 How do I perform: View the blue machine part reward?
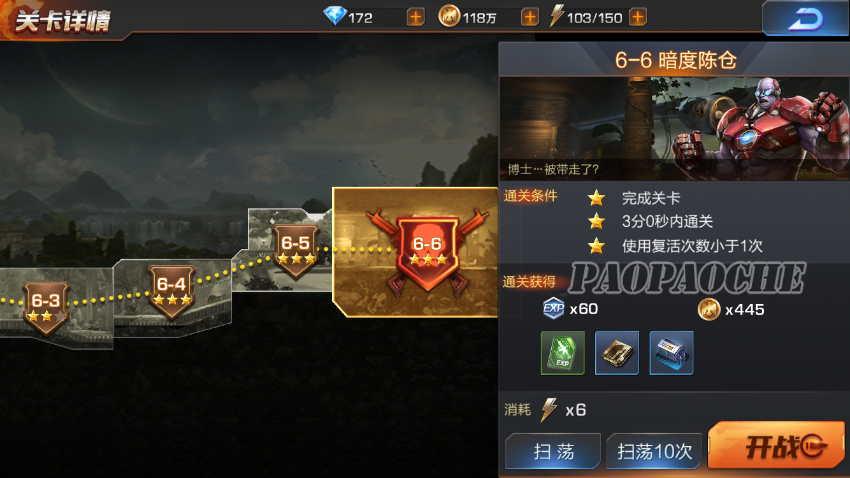[672, 352]
